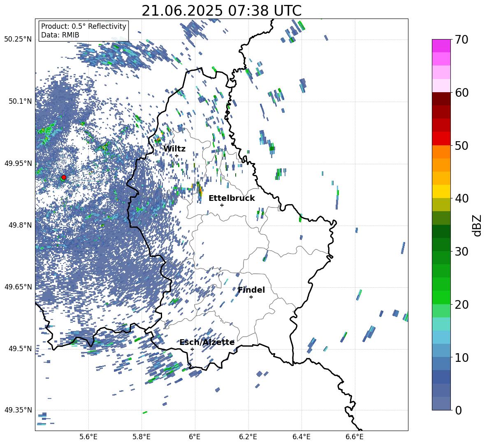Click the longitude label 5.8°E

[141, 437]
